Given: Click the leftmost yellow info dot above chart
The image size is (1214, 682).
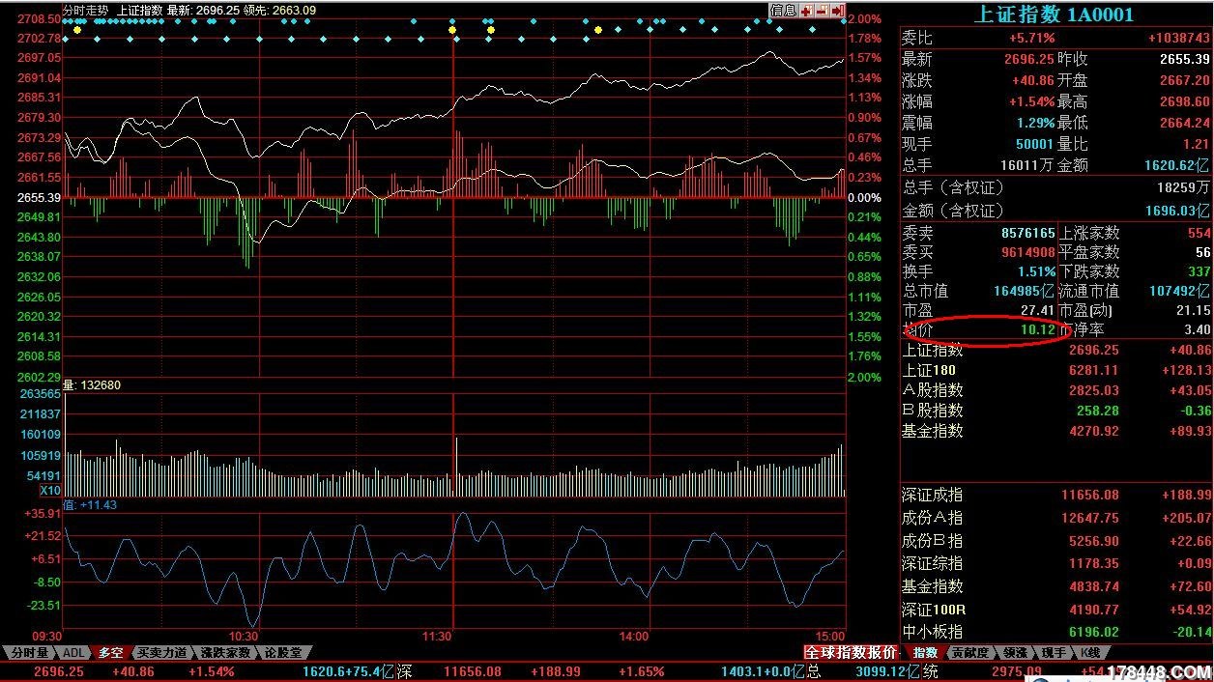Looking at the screenshot, I should coord(77,30).
